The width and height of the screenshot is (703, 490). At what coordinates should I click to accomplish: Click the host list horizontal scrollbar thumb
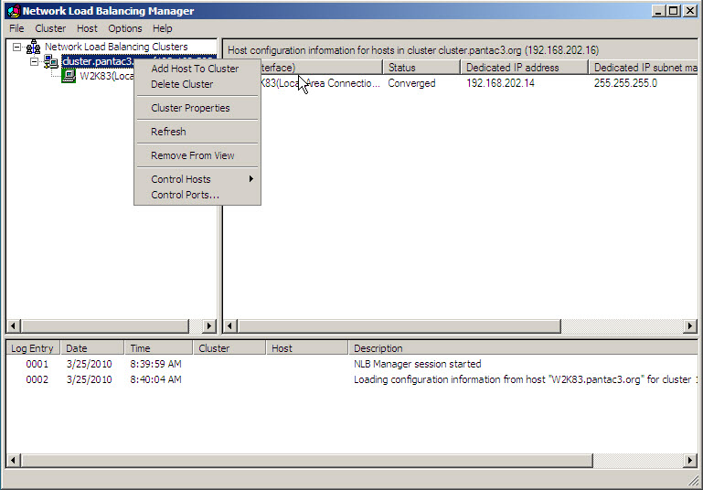pos(399,326)
